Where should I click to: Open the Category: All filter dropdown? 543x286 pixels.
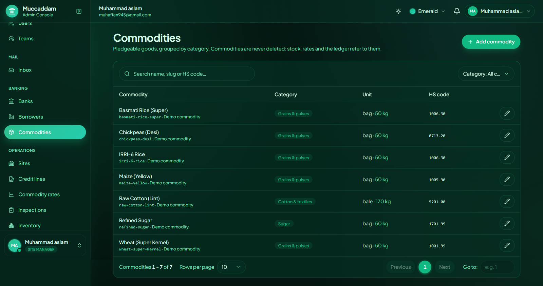486,74
